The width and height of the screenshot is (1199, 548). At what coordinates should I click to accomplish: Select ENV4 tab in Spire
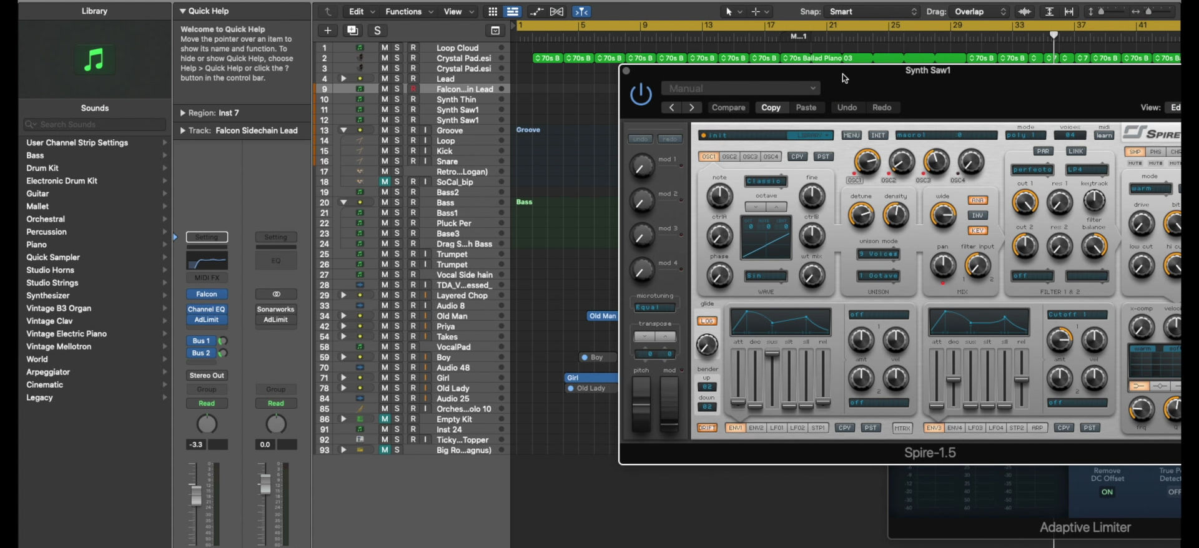(x=955, y=428)
